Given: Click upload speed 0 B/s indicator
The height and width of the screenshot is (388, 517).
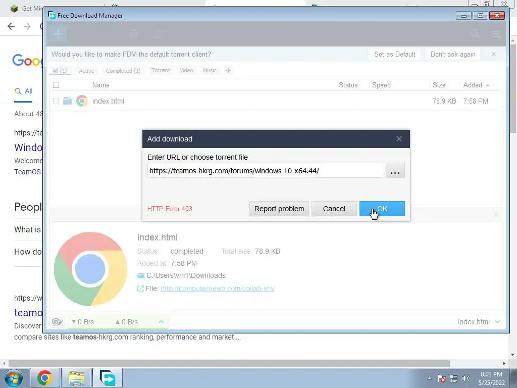Looking at the screenshot, I should pos(127,322).
